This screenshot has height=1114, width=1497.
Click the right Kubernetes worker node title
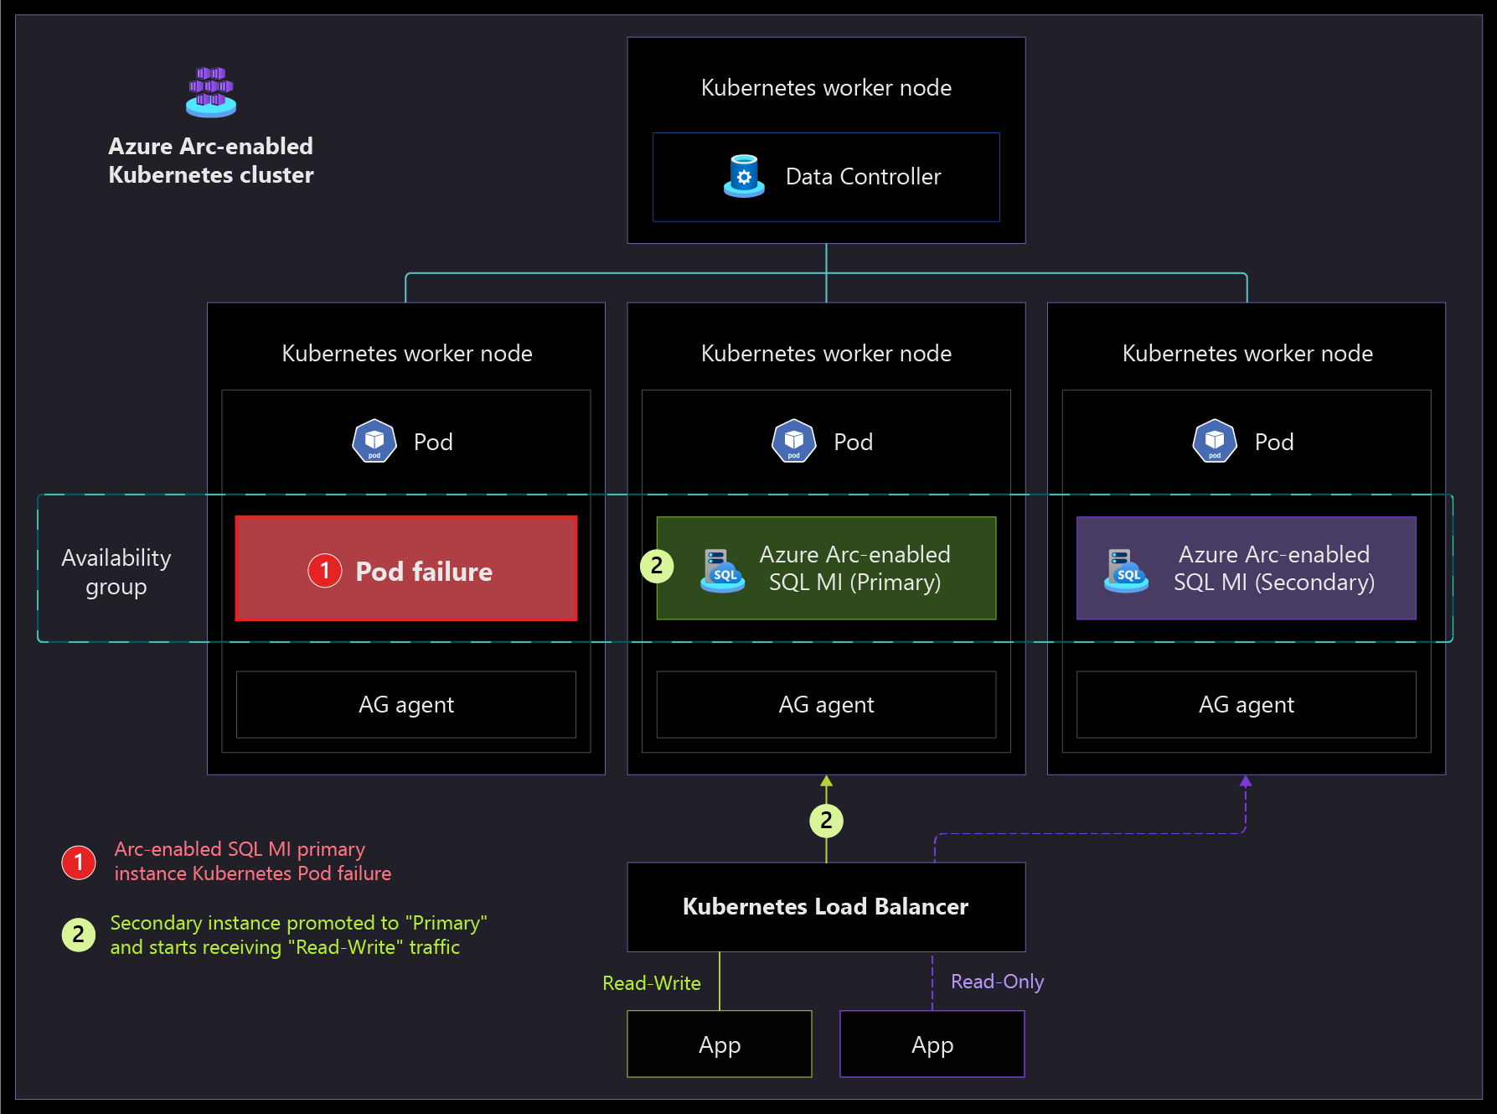pos(1248,354)
